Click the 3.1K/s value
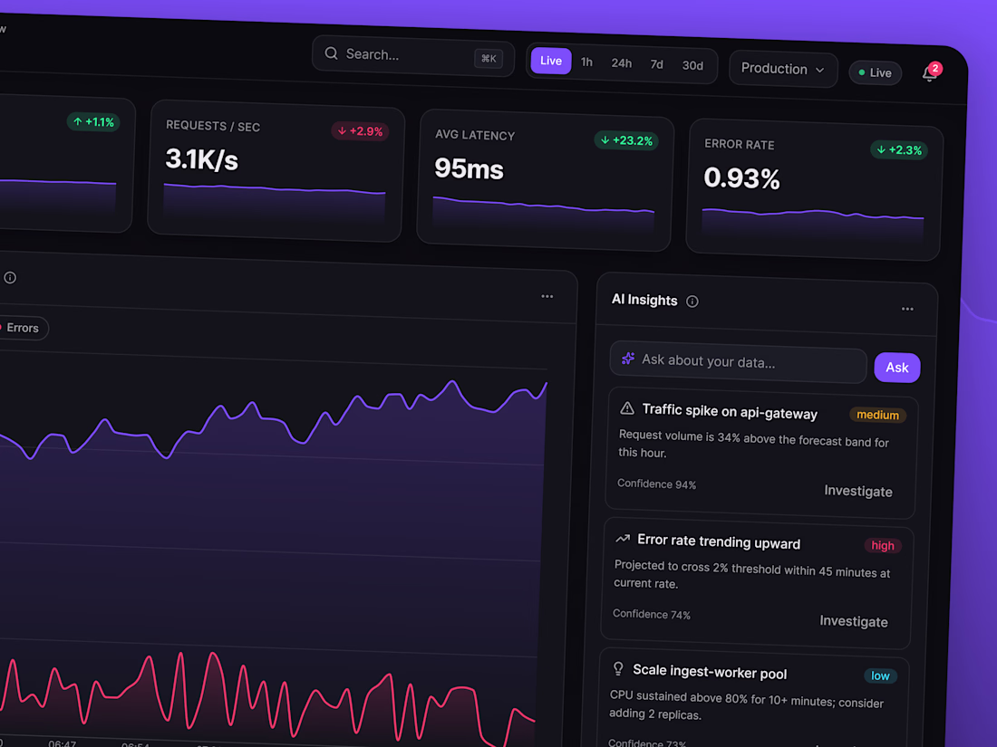The image size is (997, 747). [x=201, y=159]
